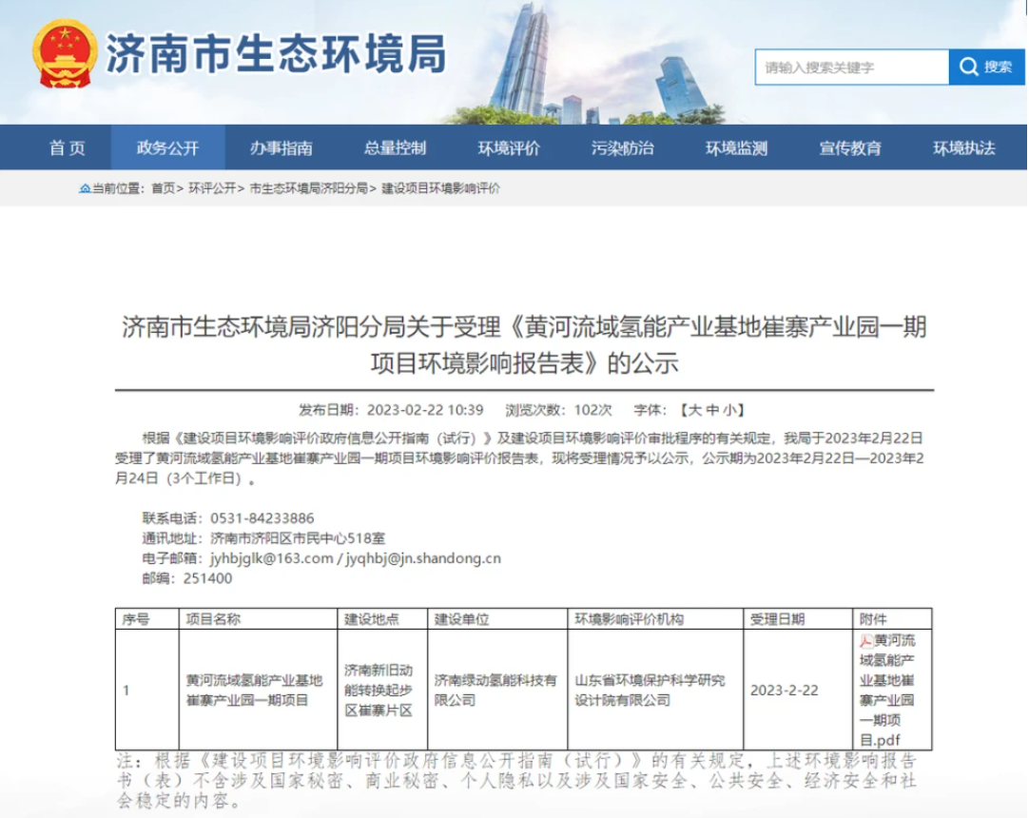Select 环境执法 in the navigation bar
This screenshot has height=818, width=1029.
click(963, 148)
